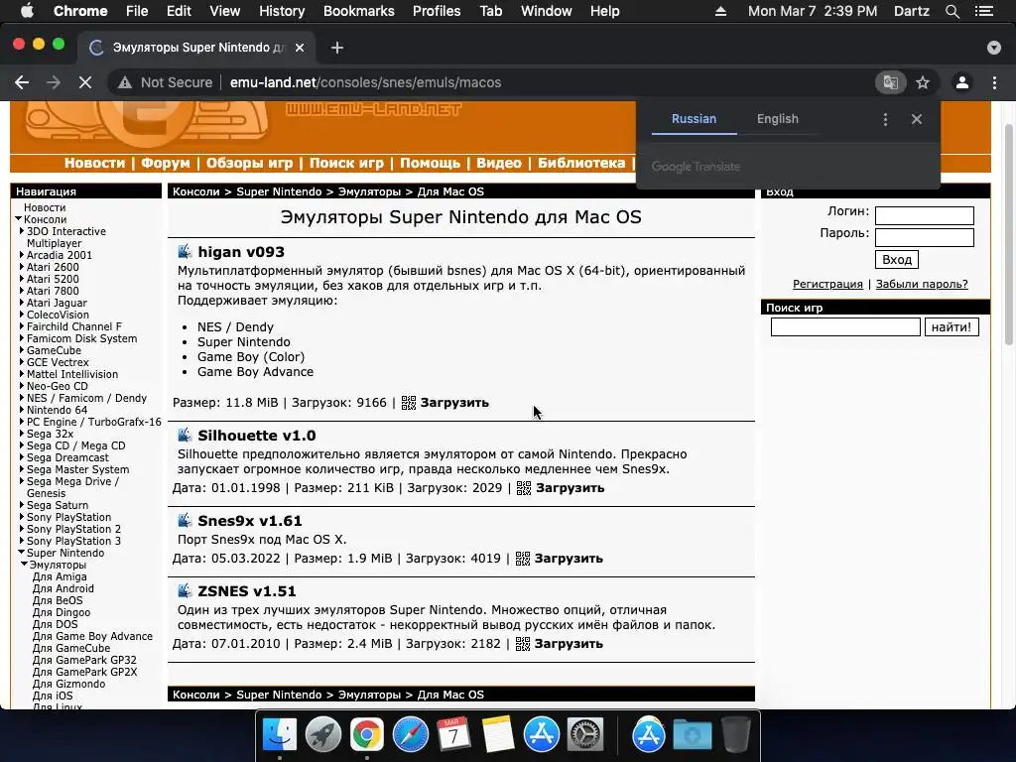Click the ZSNES v1.51 title

pos(247,591)
